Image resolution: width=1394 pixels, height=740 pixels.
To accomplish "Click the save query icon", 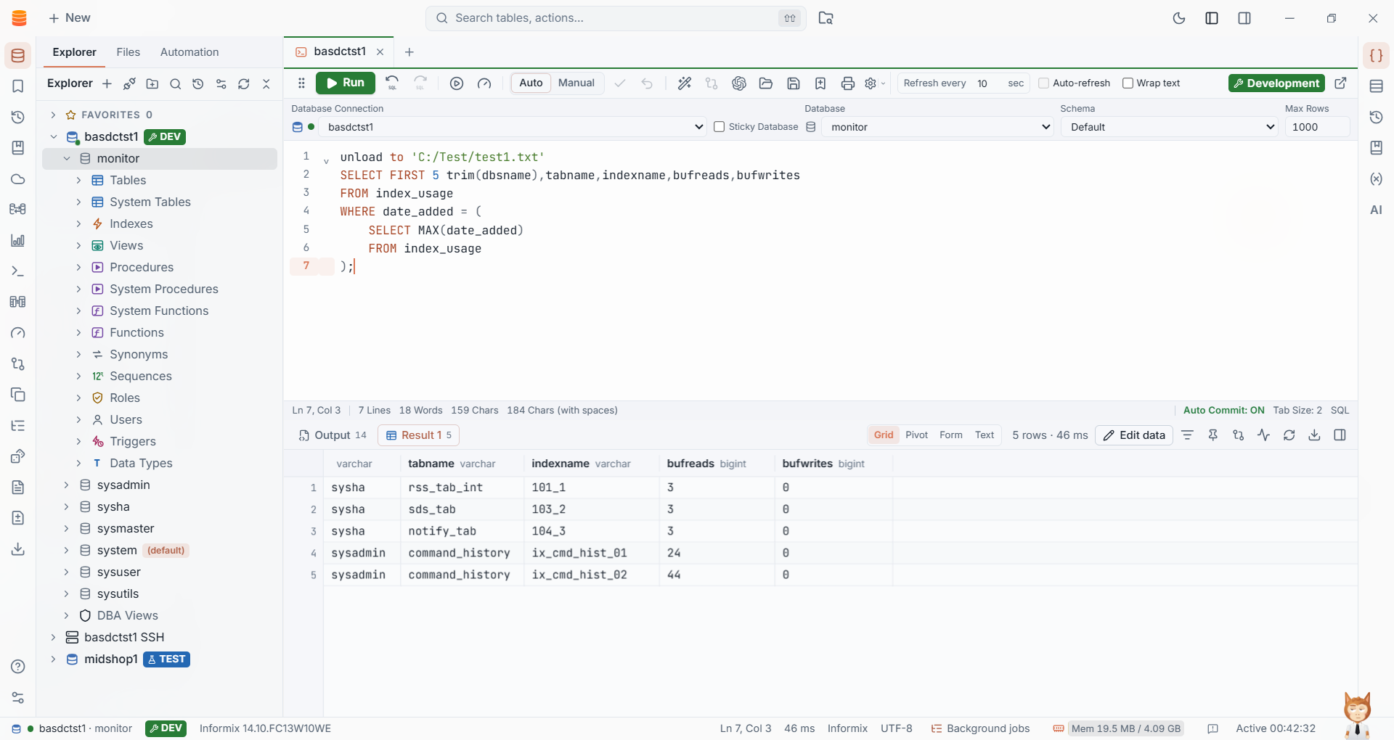I will [x=794, y=83].
